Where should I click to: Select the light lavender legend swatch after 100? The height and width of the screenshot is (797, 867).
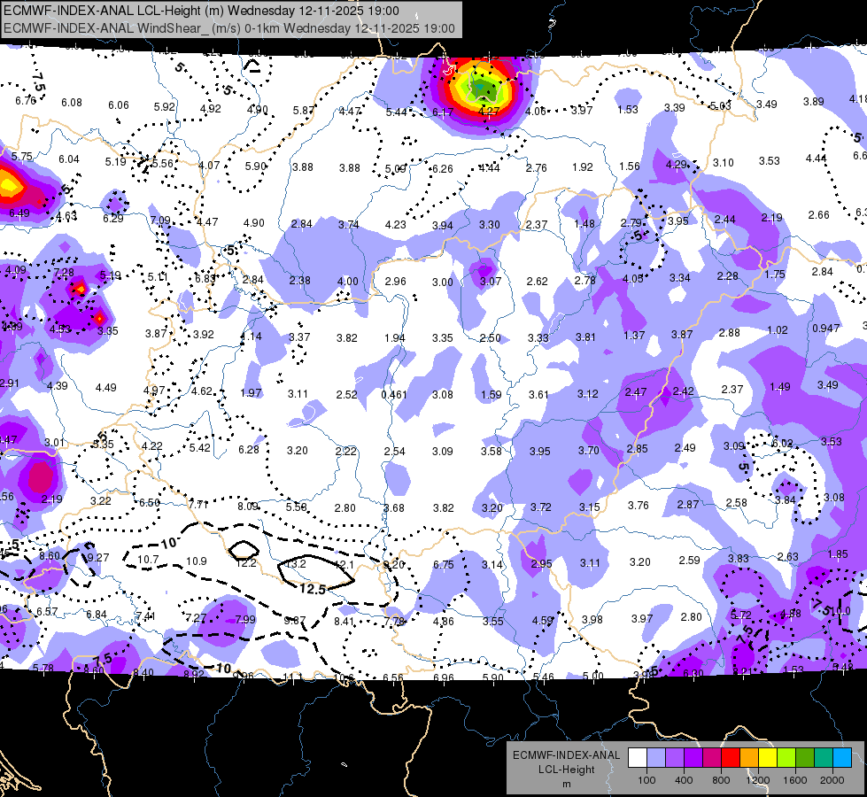click(x=655, y=758)
